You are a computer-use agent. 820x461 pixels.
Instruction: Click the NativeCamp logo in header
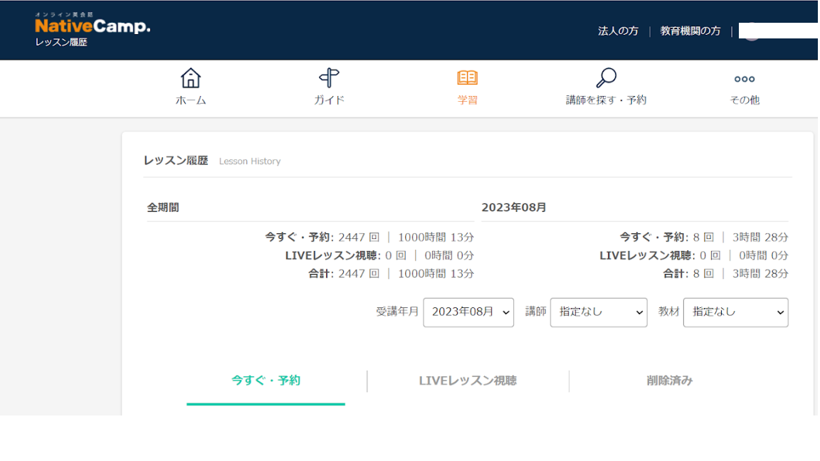(93, 26)
